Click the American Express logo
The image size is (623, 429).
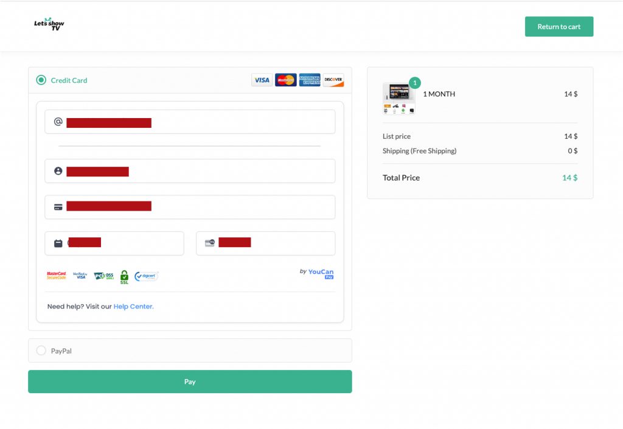click(309, 80)
